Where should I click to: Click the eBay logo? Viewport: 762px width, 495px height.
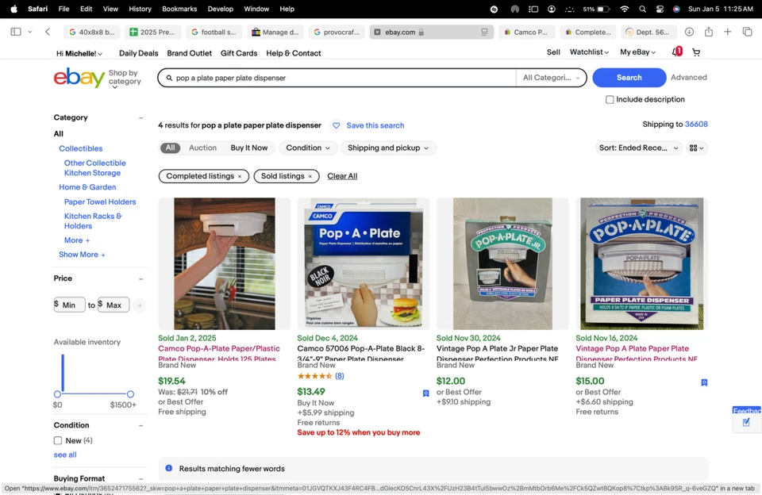(x=79, y=78)
